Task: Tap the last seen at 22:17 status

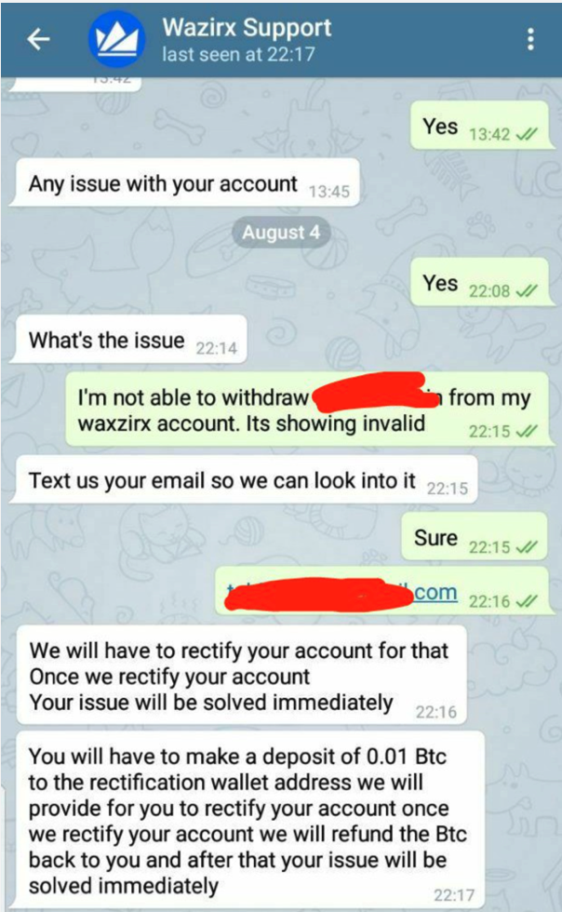Action: pyautogui.click(x=238, y=55)
